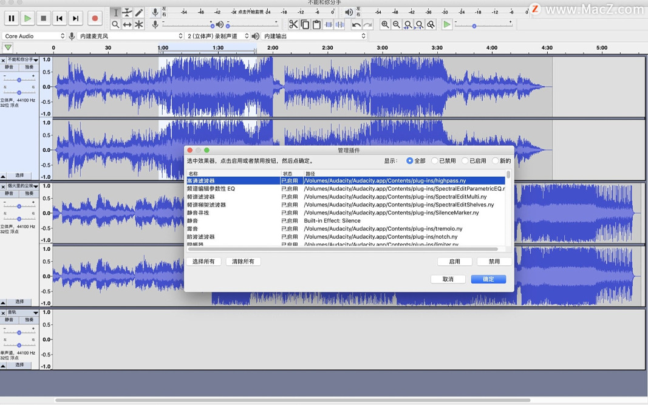Screen dimensions: 648x405
Task: Confirm with the 确定 button
Action: (488, 279)
